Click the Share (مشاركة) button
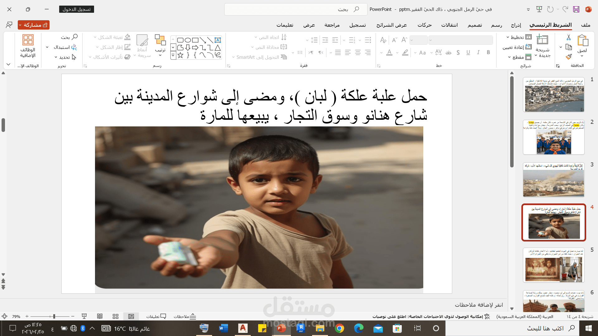Screen dimensions: 598x336 (x=34, y=25)
